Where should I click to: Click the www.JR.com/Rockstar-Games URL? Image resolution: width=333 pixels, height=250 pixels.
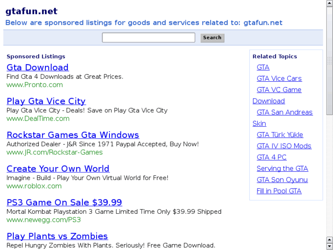pyautogui.click(x=55, y=152)
